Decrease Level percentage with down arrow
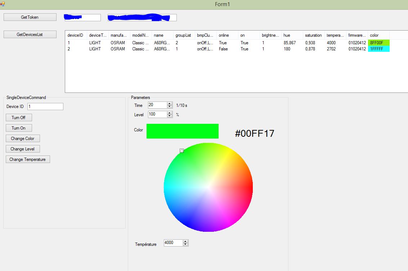Screen dimensions: 408x271 pos(170,116)
